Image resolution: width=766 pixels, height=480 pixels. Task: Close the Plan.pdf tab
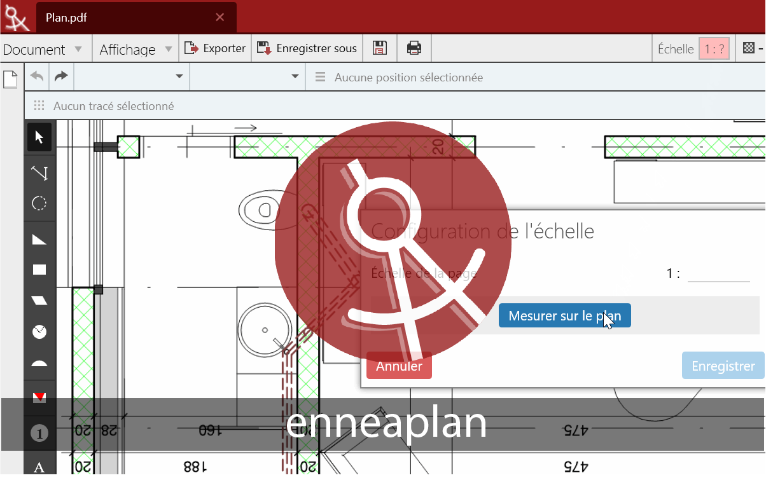pyautogui.click(x=220, y=18)
